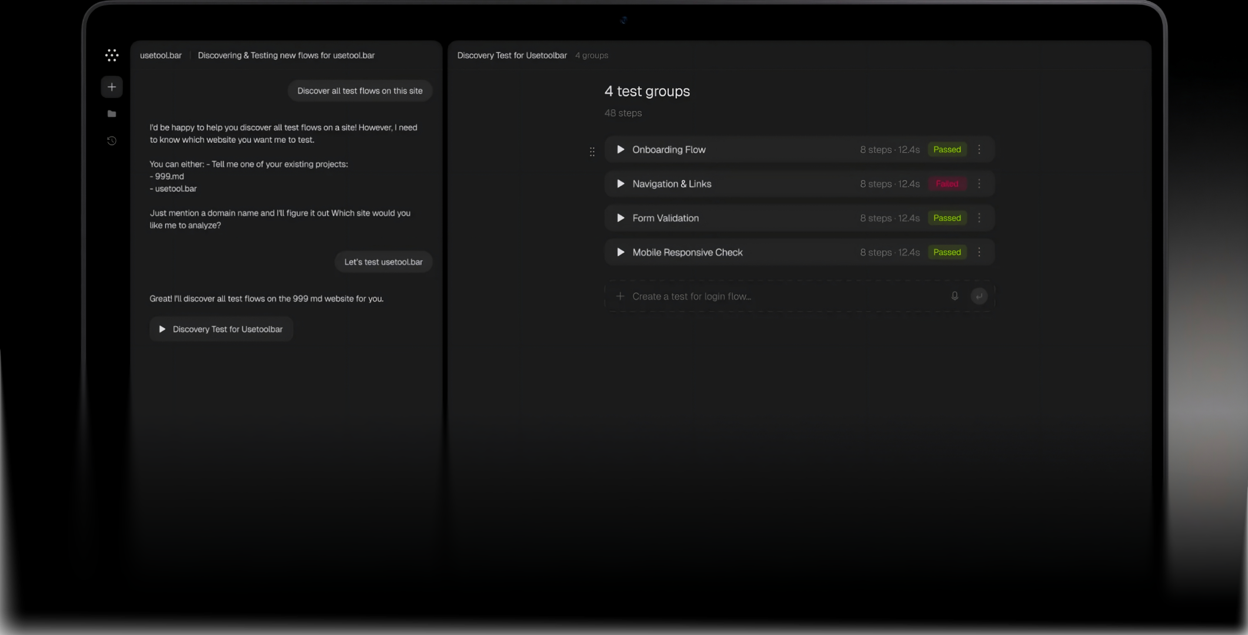Viewport: 1248px width, 635px height.
Task: Click the Let's test usetool.bar message bubble
Action: pos(383,262)
